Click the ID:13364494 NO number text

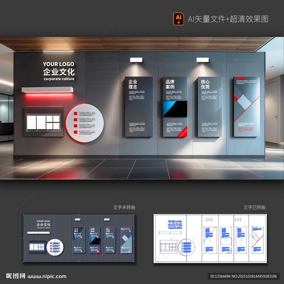point(244,277)
